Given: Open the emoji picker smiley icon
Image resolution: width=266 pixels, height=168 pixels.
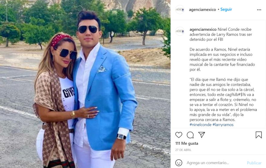Looking at the screenshot, I should [x=179, y=163].
